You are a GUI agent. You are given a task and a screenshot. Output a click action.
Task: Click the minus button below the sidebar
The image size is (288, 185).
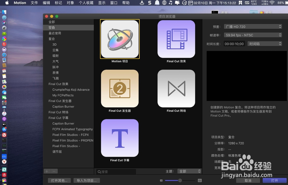54,171
